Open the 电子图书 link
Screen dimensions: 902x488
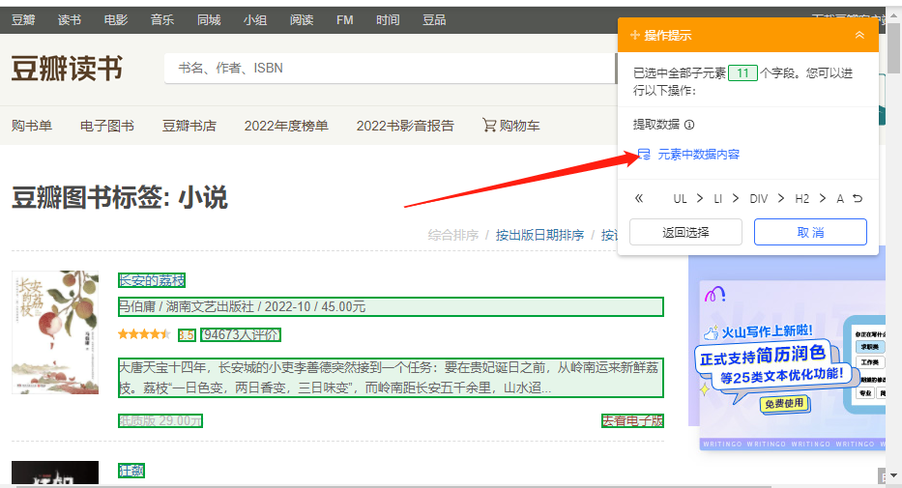coord(107,126)
